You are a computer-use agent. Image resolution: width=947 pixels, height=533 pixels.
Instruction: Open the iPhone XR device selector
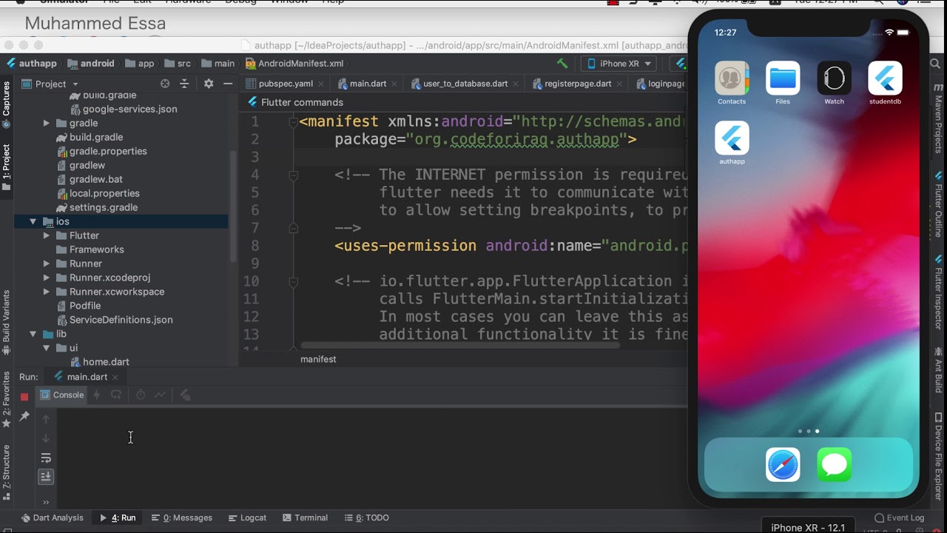[x=619, y=64]
